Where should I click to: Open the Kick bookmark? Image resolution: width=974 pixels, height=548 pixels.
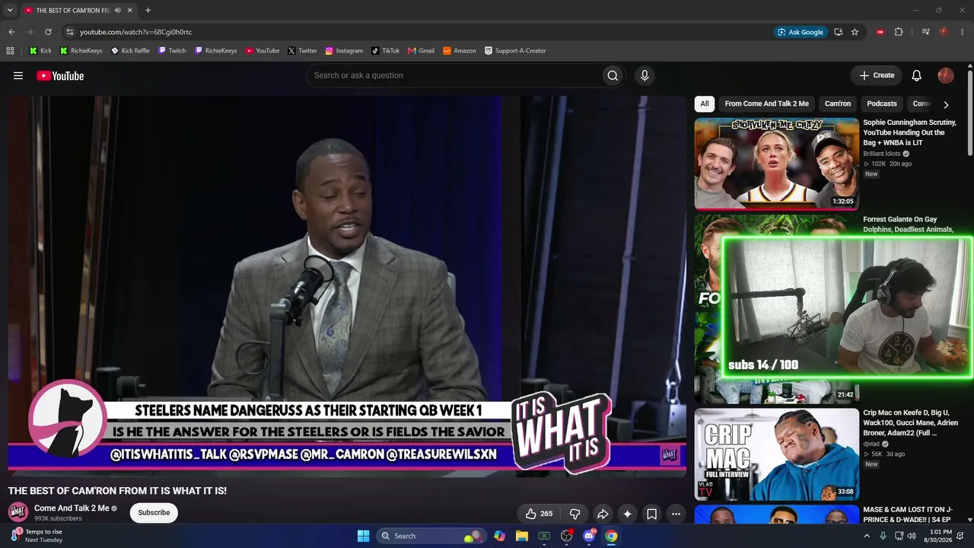41,51
